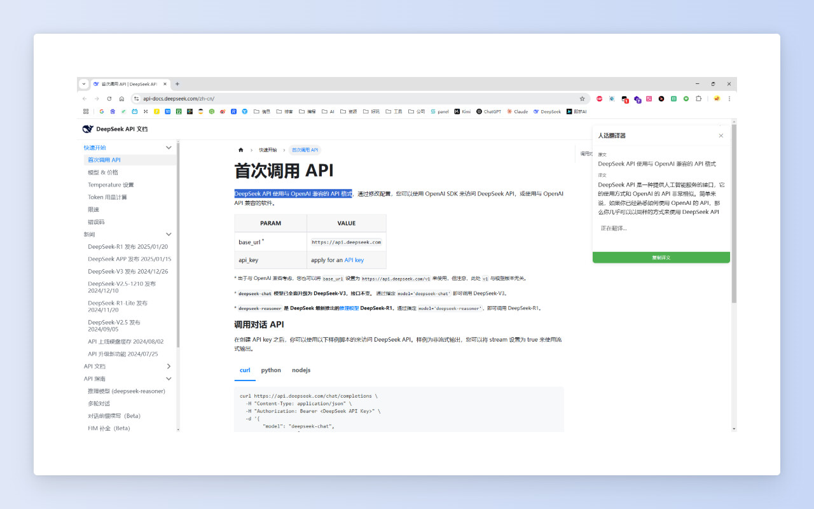Click the green 复制译文 button
This screenshot has height=509, width=814.
pos(661,258)
